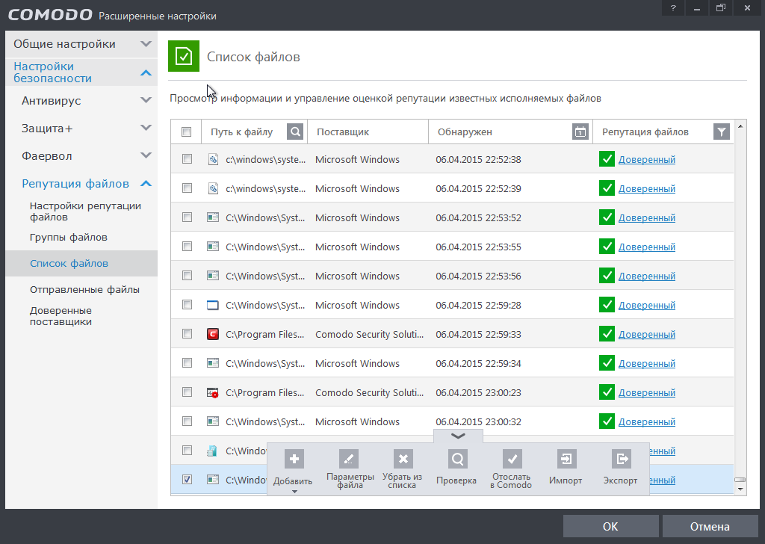Click the help question mark in title bar
This screenshot has height=544, width=765.
[673, 8]
